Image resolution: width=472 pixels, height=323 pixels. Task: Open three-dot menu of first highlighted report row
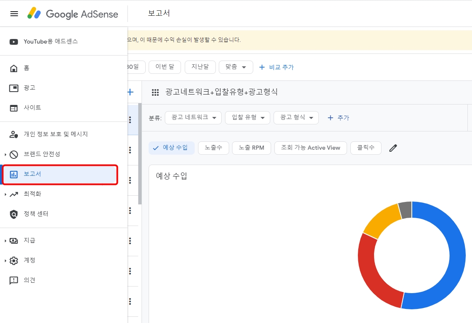[x=130, y=120]
